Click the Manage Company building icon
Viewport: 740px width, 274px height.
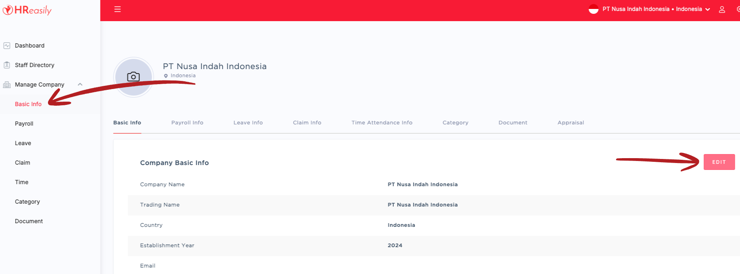(7, 85)
